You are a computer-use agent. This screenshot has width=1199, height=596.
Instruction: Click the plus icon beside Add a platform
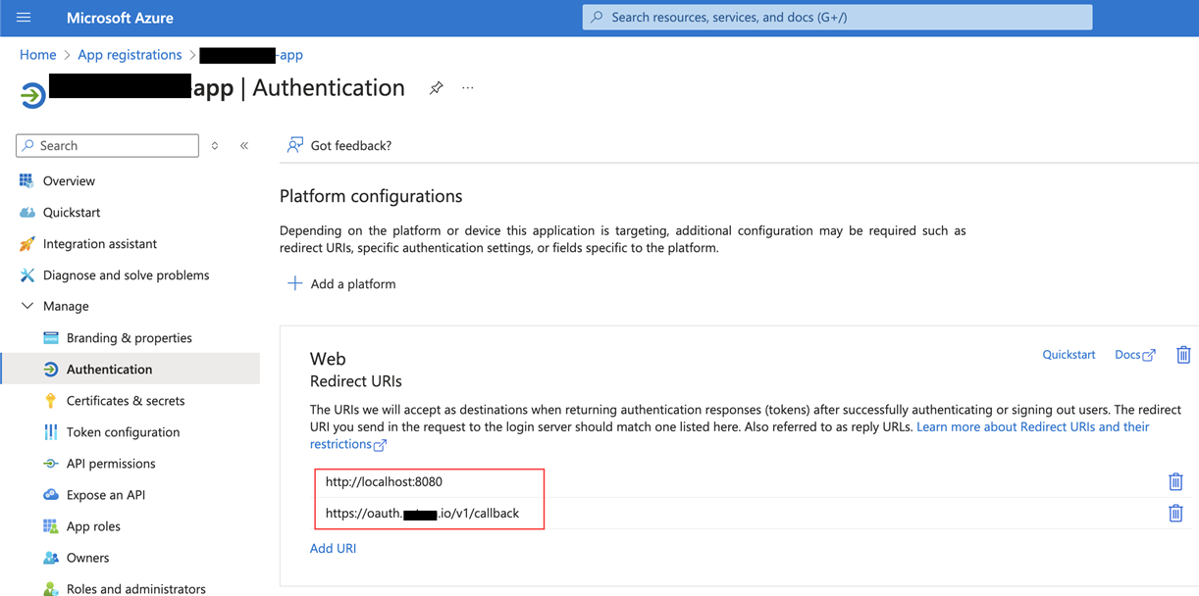(x=294, y=283)
